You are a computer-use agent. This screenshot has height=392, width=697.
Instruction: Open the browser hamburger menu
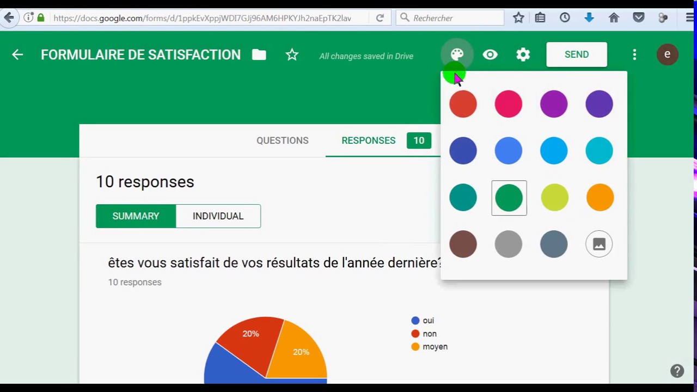pos(690,18)
